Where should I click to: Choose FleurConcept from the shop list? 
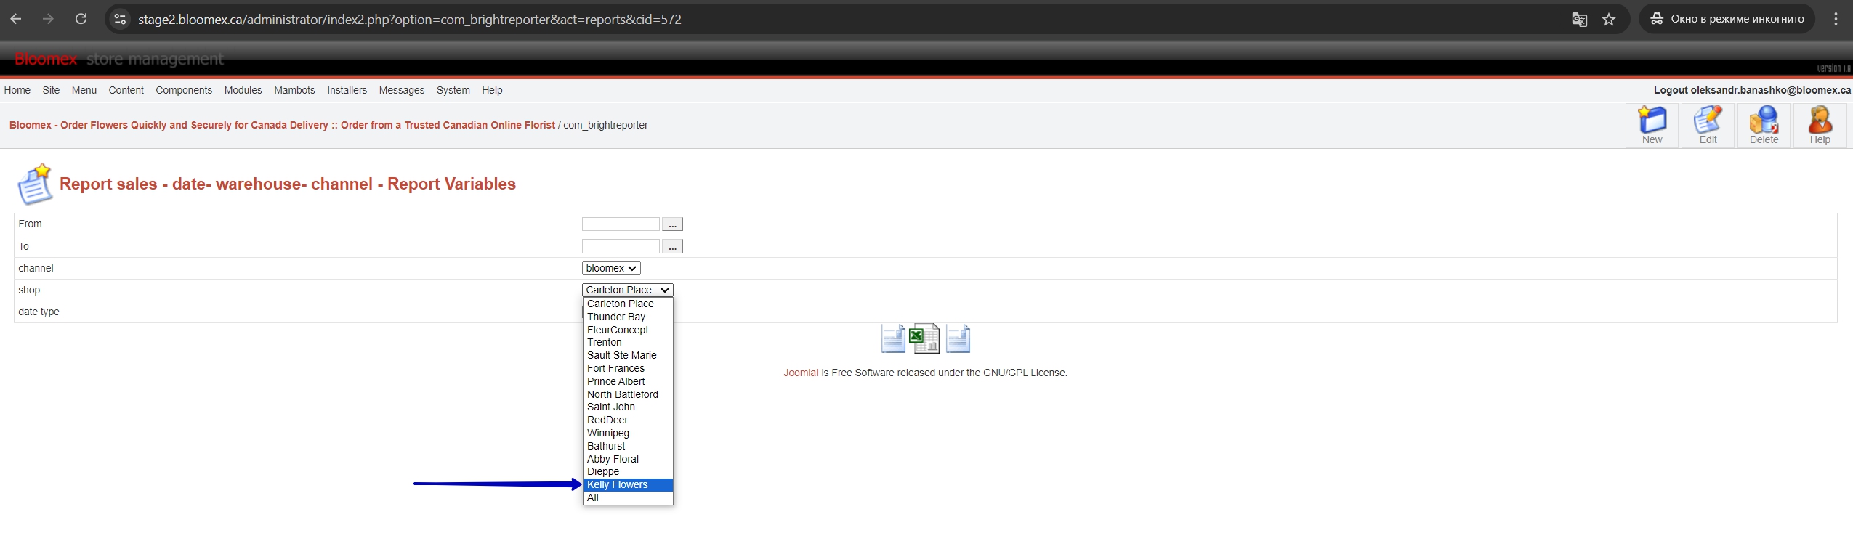click(628, 330)
